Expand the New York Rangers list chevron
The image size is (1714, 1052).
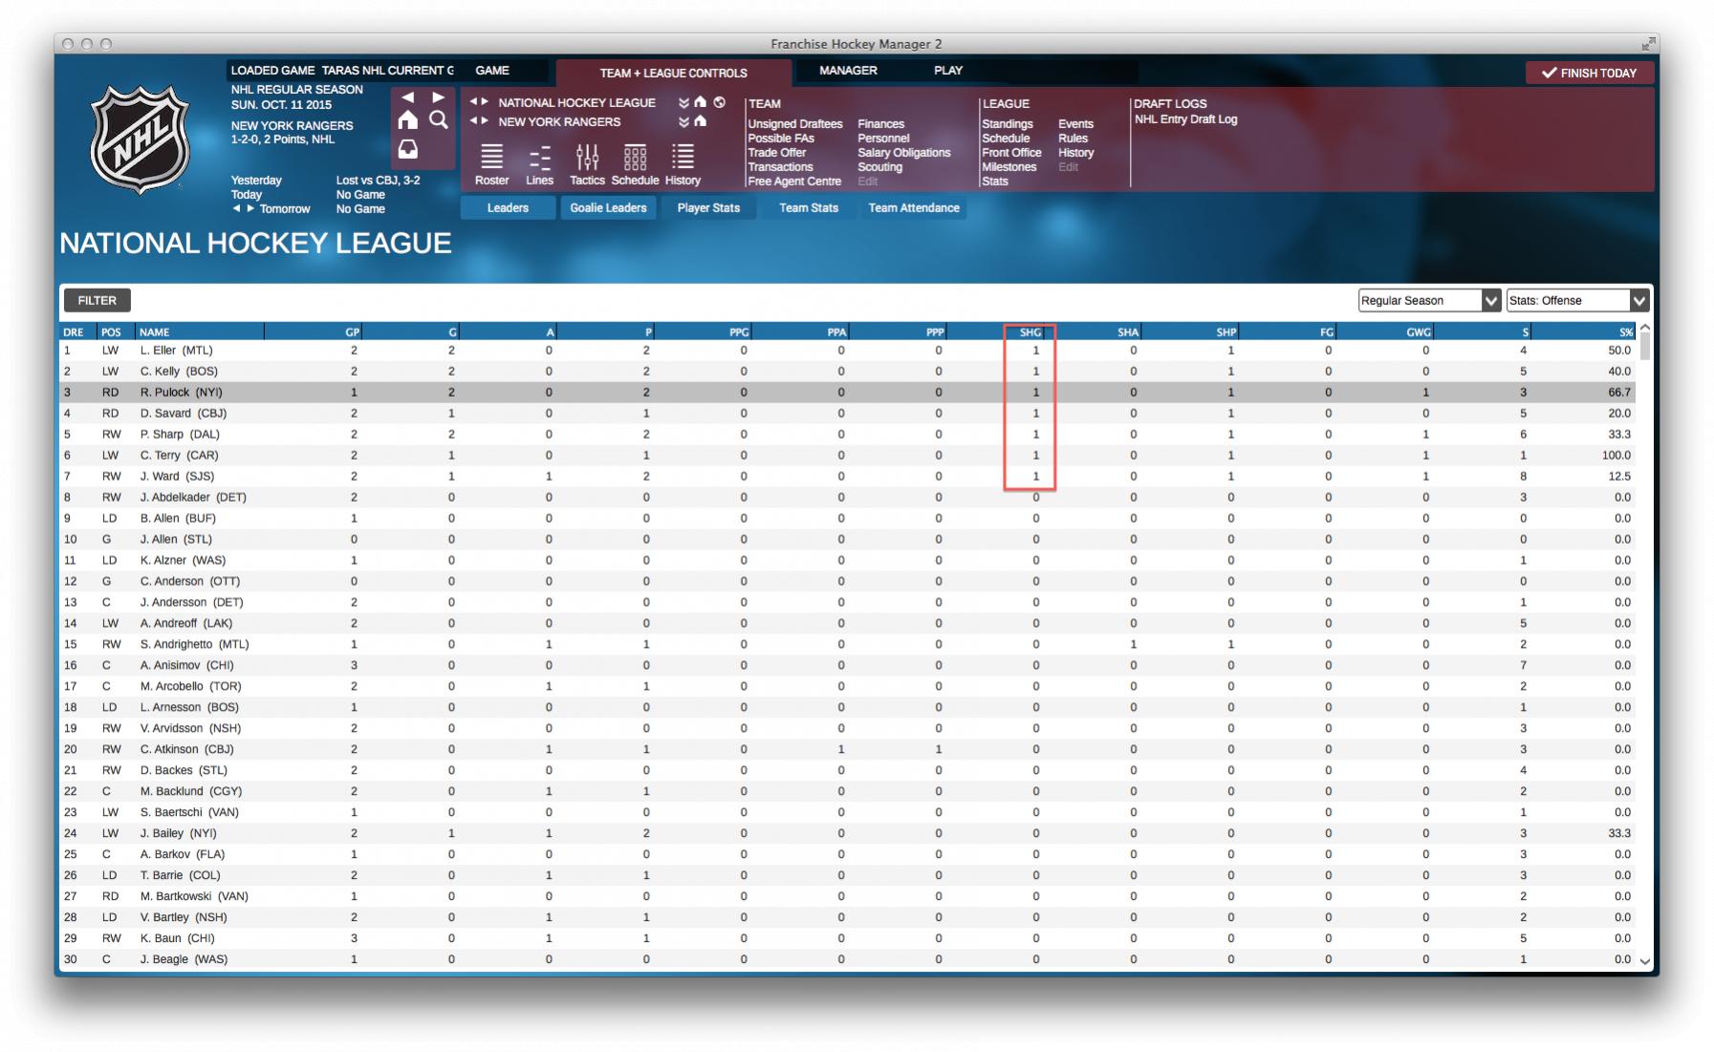click(x=683, y=121)
